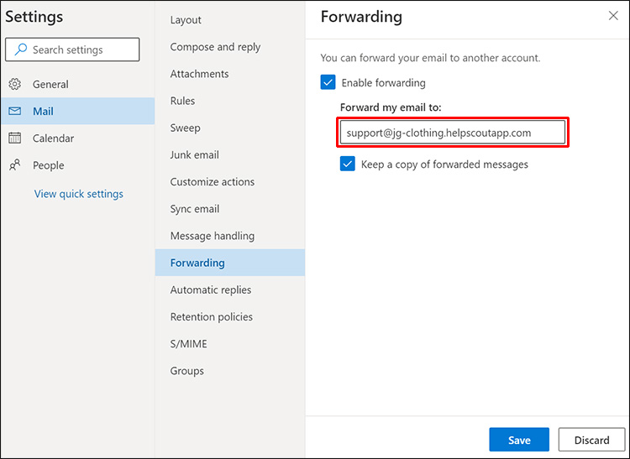Screen dimensions: 630x459
Task: Close the Forwarding settings panel
Action: click(613, 16)
